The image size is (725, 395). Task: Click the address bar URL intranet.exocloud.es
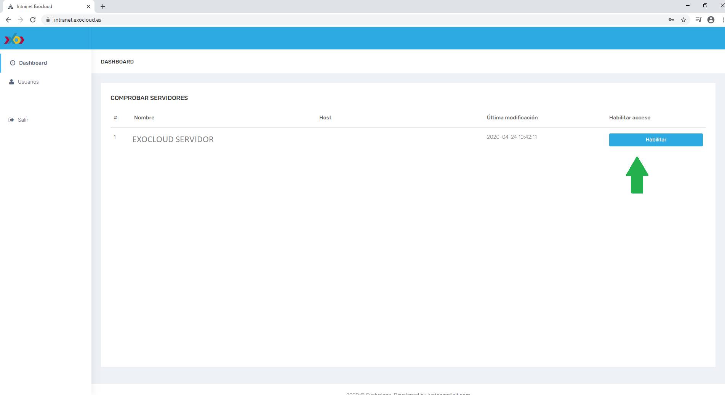click(78, 20)
